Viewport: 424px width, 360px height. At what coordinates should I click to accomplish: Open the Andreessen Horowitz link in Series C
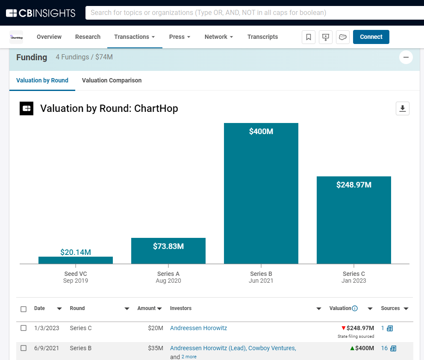(198, 328)
